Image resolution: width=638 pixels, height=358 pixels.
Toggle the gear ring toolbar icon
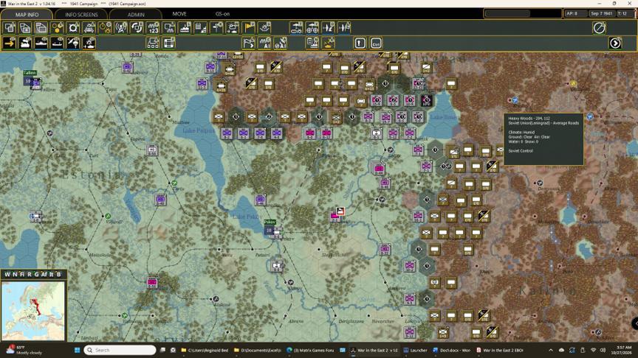point(73,28)
